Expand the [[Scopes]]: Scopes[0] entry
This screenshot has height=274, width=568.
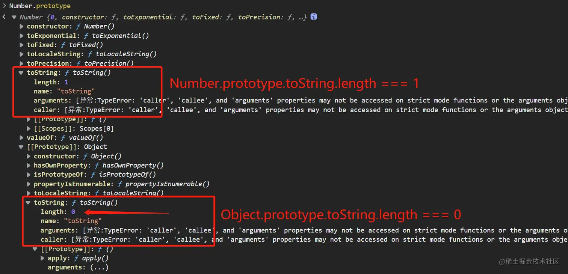29,128
